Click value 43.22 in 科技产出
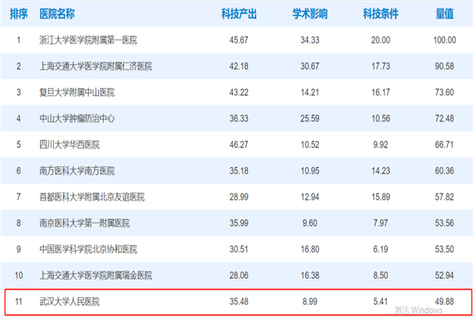This screenshot has width=475, height=317. 239,92
